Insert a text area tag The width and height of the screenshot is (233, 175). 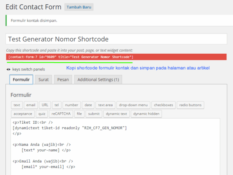click(105, 105)
